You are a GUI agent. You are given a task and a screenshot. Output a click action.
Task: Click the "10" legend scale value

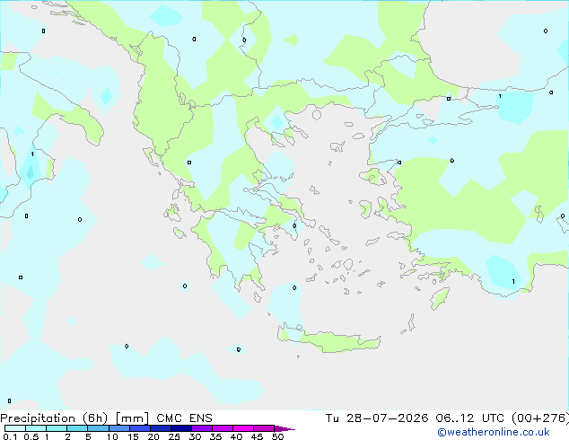[x=112, y=436]
